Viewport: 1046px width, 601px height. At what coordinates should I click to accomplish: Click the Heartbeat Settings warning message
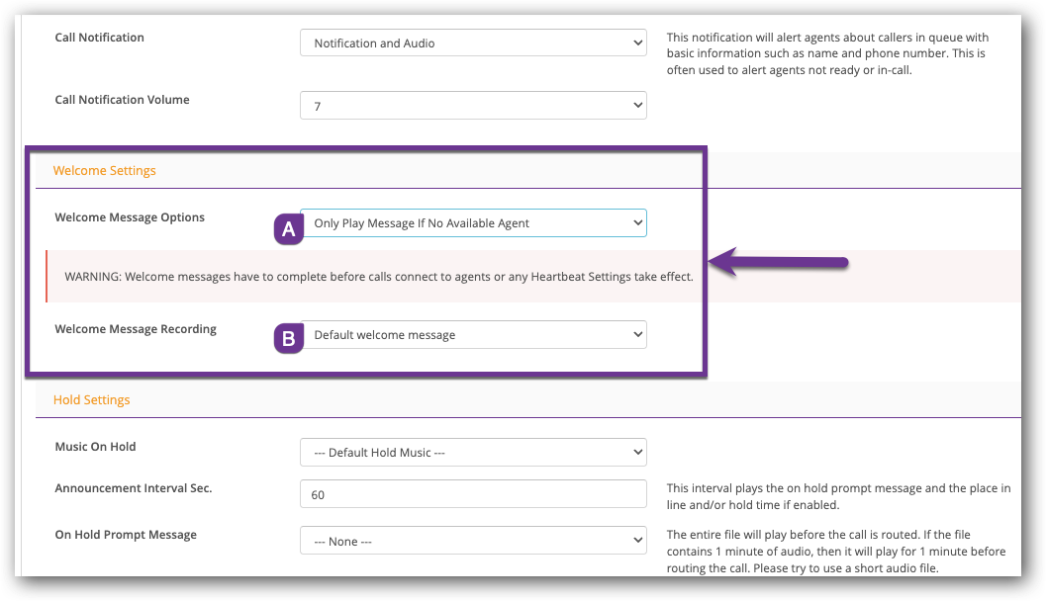tap(379, 277)
